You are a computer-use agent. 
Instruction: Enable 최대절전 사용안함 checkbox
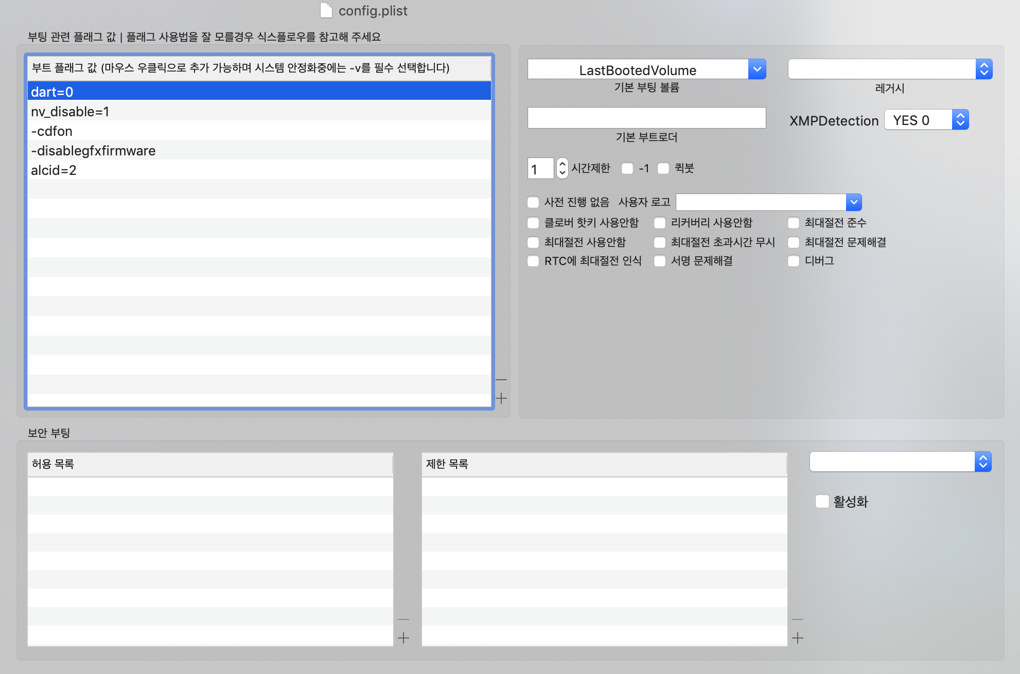tap(533, 242)
